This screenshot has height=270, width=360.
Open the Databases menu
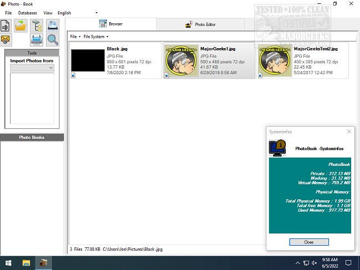pos(28,13)
